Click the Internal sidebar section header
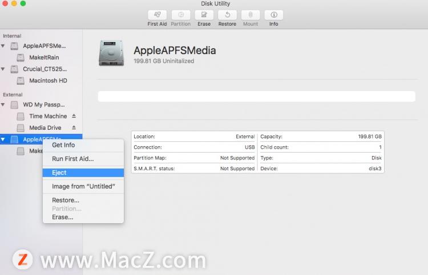The image size is (428, 275). point(12,36)
